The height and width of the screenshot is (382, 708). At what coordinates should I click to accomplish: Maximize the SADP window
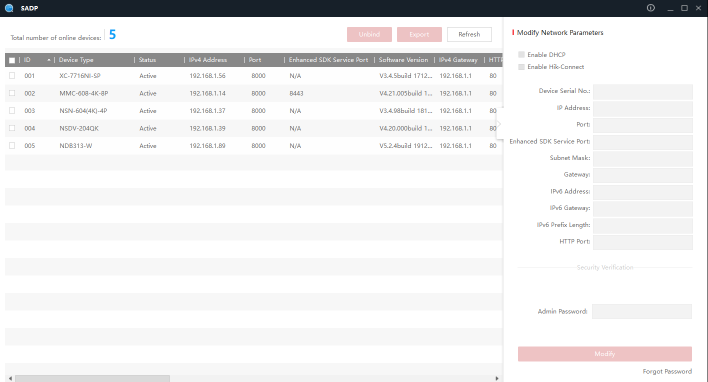(x=684, y=8)
